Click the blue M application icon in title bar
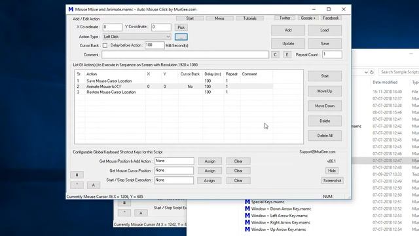Screen dimensions: 419x236 coord(71,9)
